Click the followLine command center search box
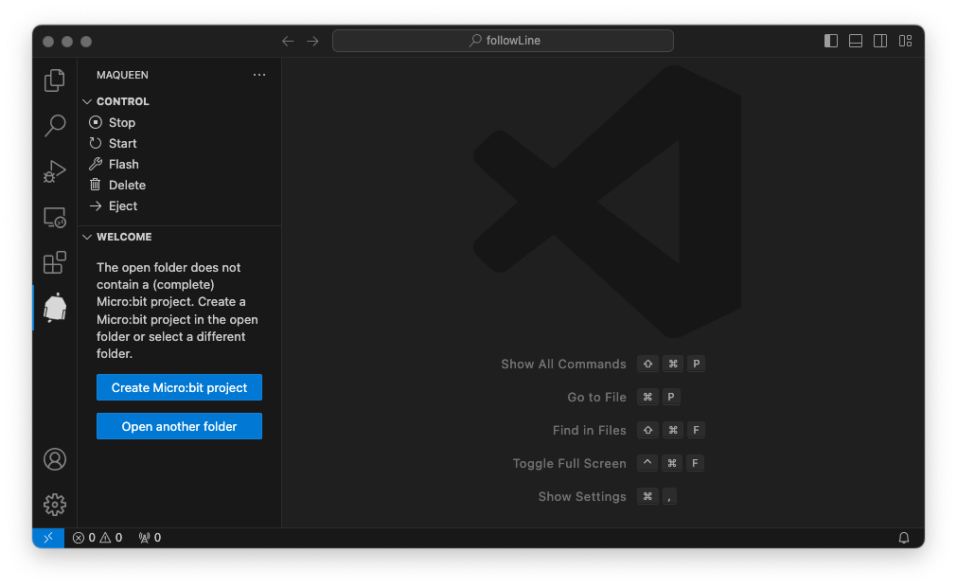Viewport: 957px width, 588px height. click(x=503, y=41)
